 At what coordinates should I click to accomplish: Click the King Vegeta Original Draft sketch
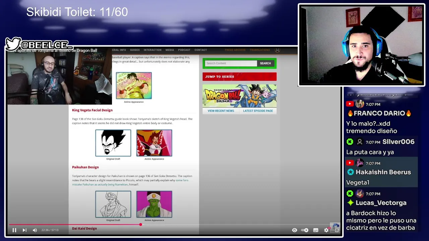click(113, 143)
